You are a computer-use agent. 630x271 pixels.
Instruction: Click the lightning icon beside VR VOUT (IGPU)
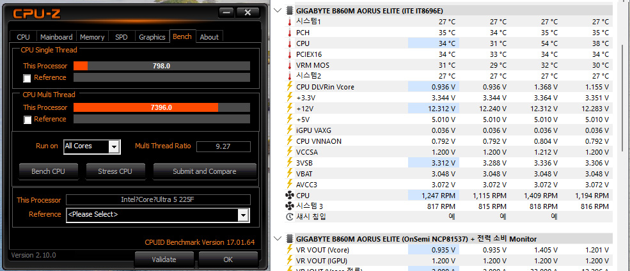tap(289, 261)
